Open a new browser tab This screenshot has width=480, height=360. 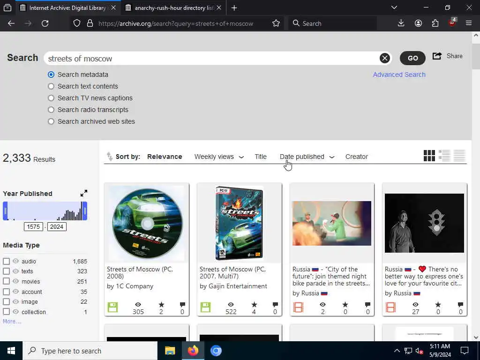pos(234,7)
